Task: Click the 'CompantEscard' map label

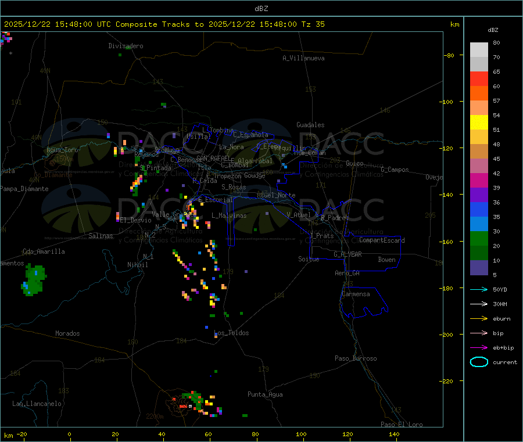Action: (382, 240)
